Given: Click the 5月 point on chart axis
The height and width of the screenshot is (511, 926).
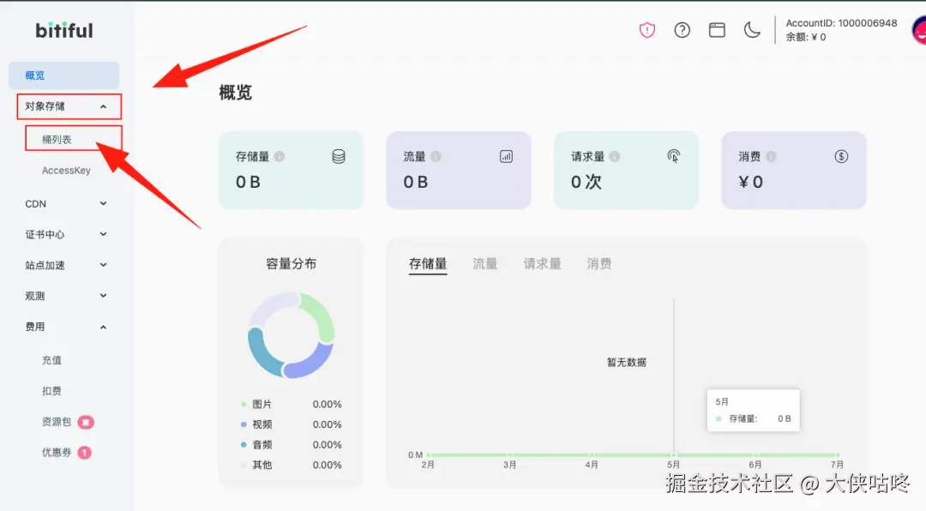Looking at the screenshot, I should pos(673,455).
